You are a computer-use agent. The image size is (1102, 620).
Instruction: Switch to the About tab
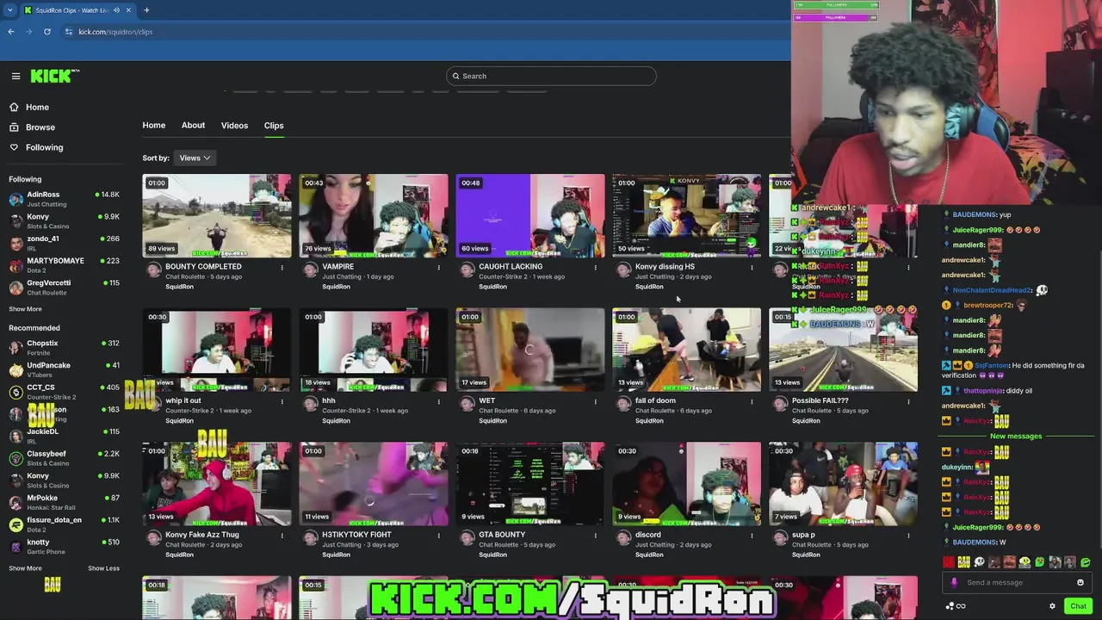click(x=193, y=126)
